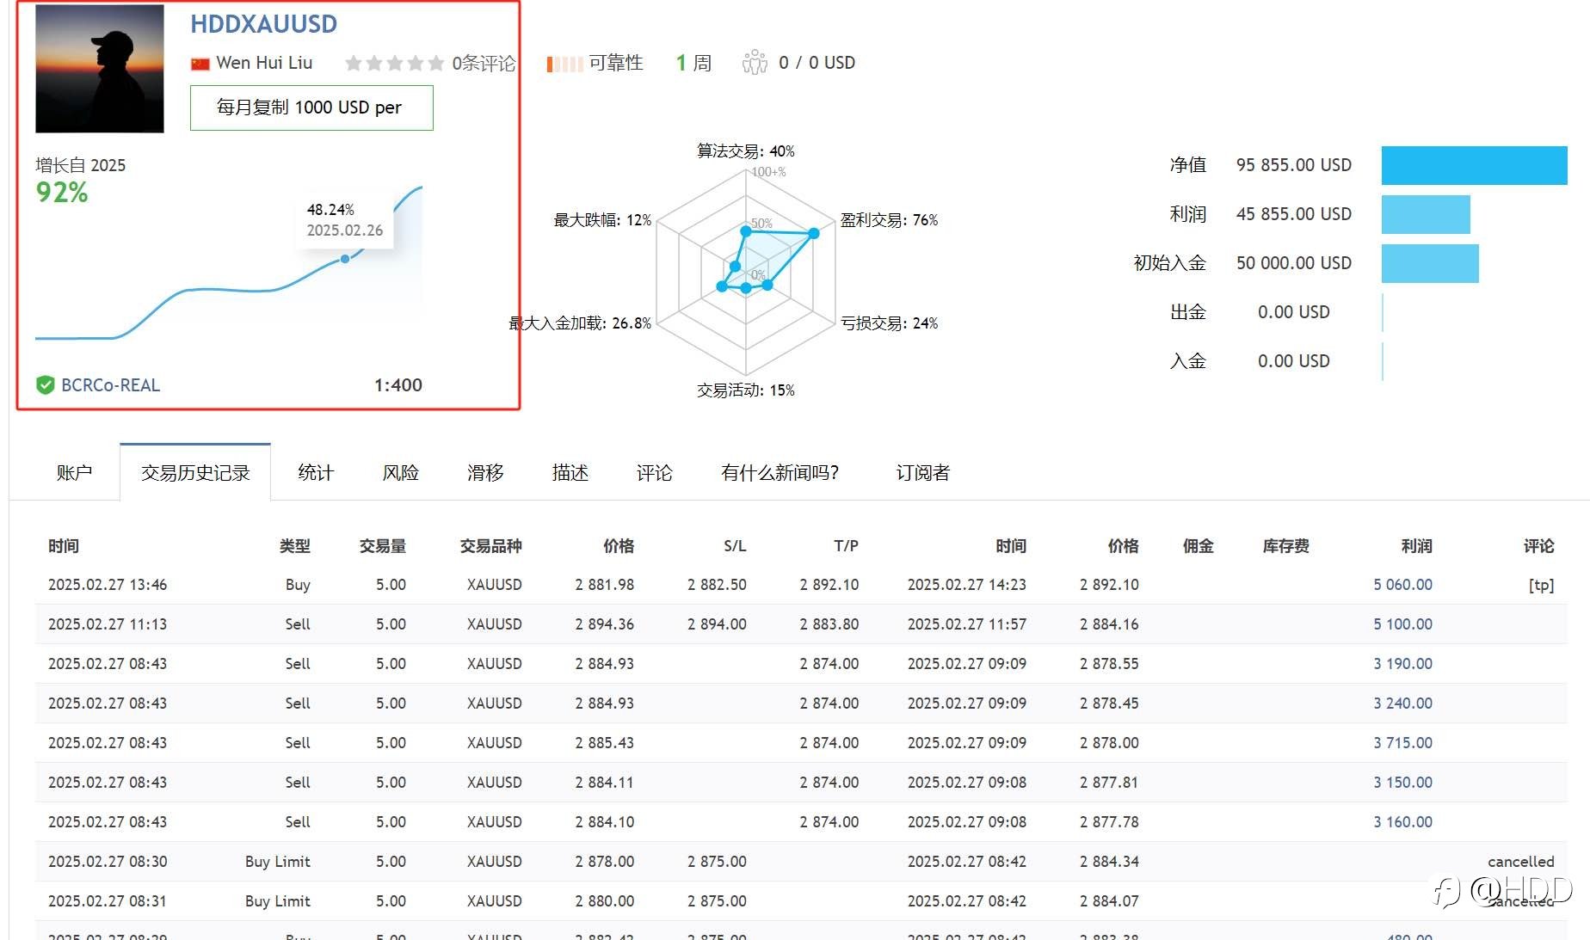Image resolution: width=1590 pixels, height=940 pixels.
Task: Select the trade opened 2025.02.27 11:13
Action: 800,624
